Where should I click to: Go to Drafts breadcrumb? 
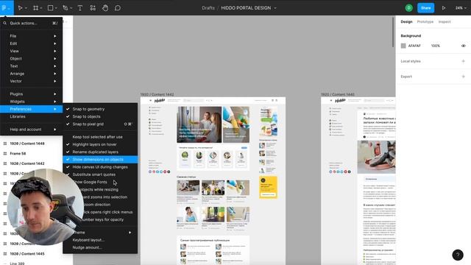208,8
